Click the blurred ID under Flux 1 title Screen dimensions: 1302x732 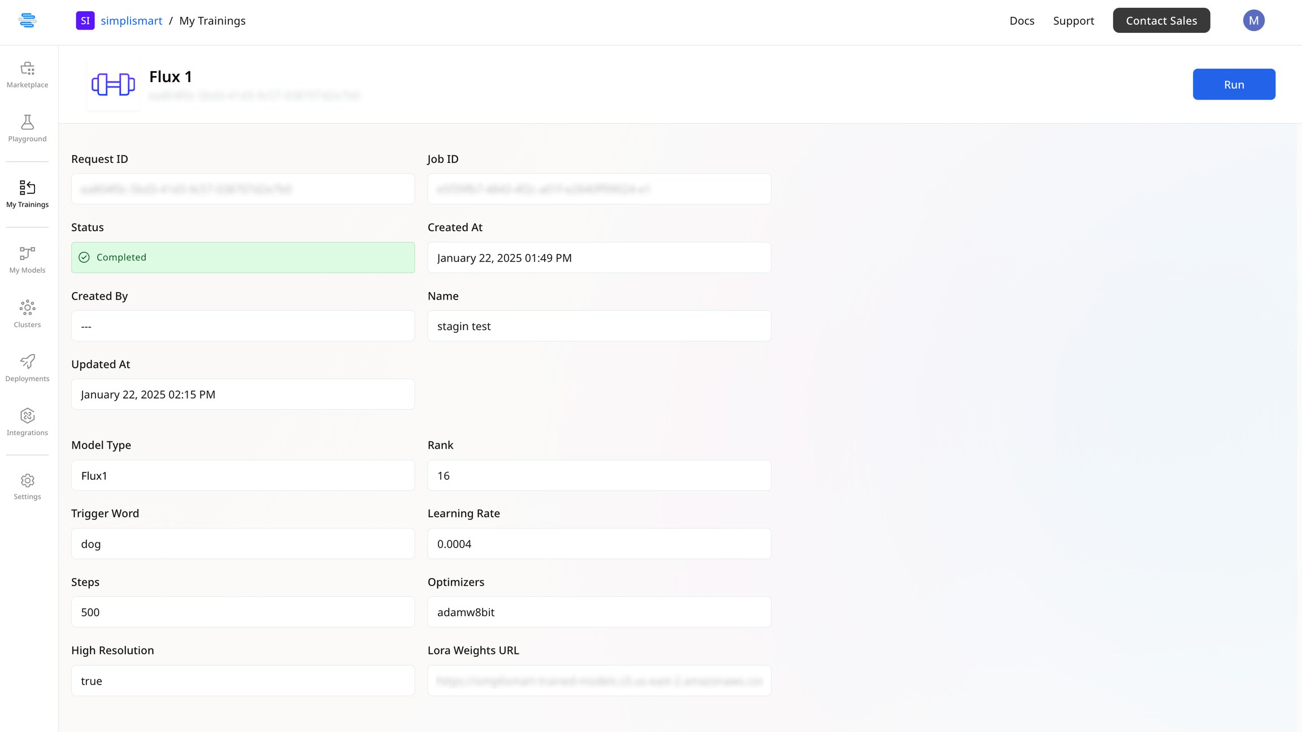pos(254,96)
